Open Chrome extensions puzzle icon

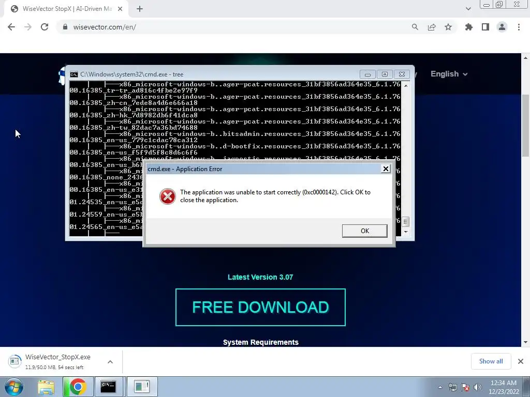pos(469,27)
